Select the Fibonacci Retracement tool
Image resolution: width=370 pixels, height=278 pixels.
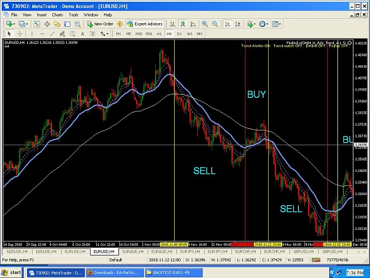(x=72, y=34)
